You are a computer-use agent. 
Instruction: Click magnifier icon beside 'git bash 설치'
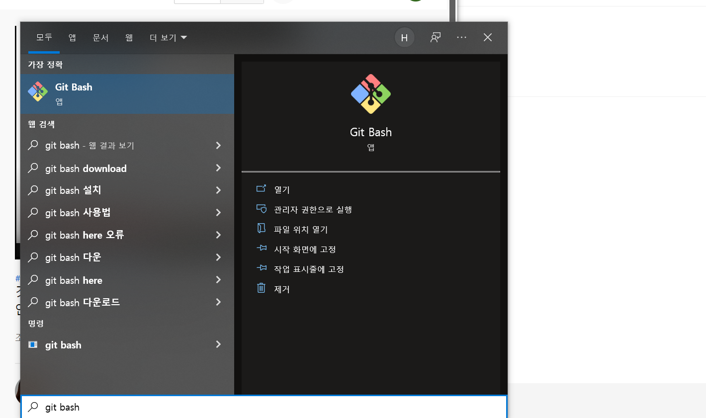pos(33,190)
